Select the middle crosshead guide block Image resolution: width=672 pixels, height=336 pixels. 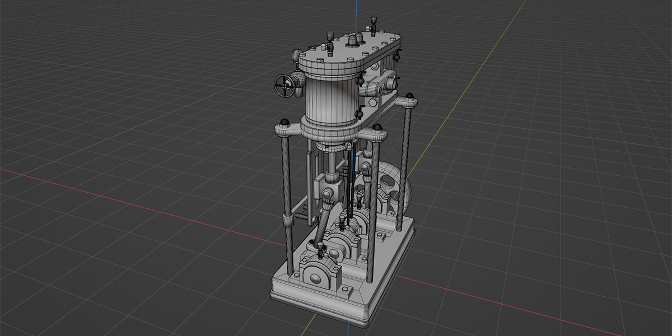point(328,185)
